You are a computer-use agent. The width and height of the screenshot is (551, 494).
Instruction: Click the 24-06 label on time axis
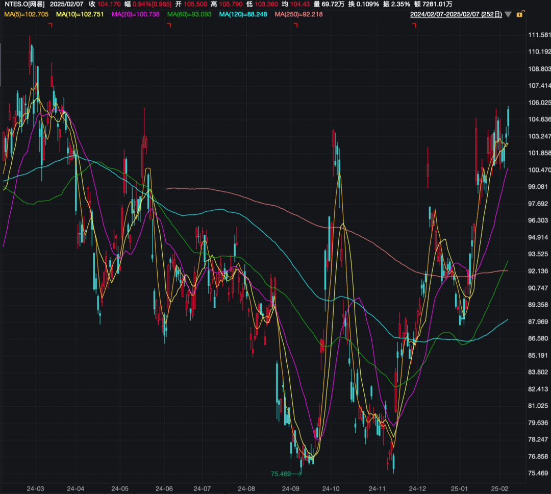[164, 488]
